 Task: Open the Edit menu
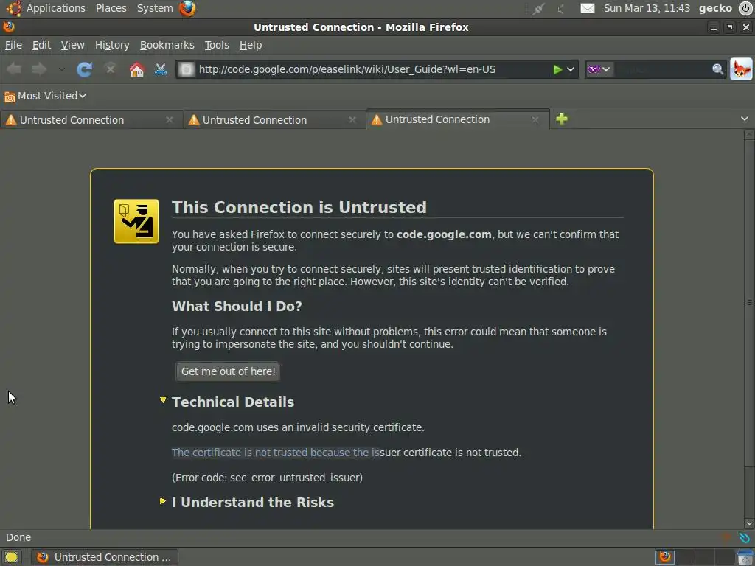pos(41,45)
